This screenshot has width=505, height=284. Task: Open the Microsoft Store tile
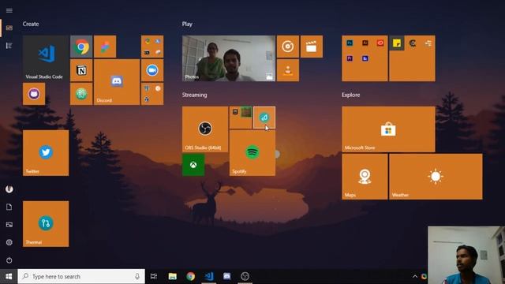pyautogui.click(x=388, y=129)
